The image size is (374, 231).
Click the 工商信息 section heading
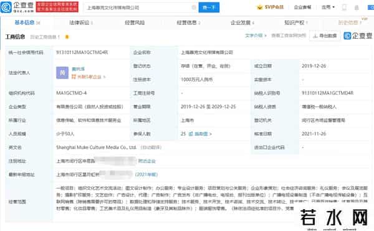[15, 37]
